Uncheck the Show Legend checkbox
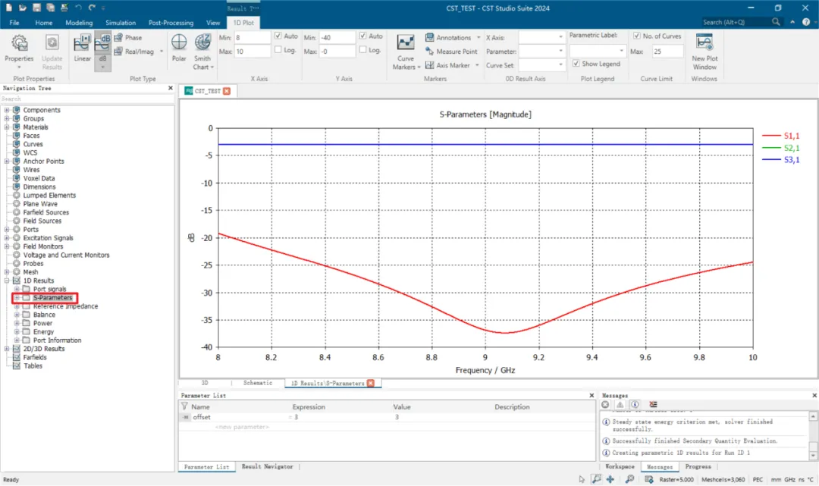Viewport: 819px width, 486px height. [576, 64]
